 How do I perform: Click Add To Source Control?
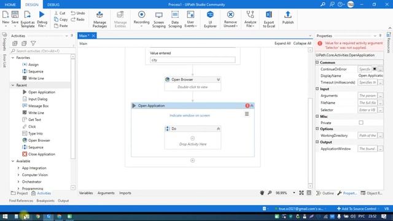[x=357, y=209]
